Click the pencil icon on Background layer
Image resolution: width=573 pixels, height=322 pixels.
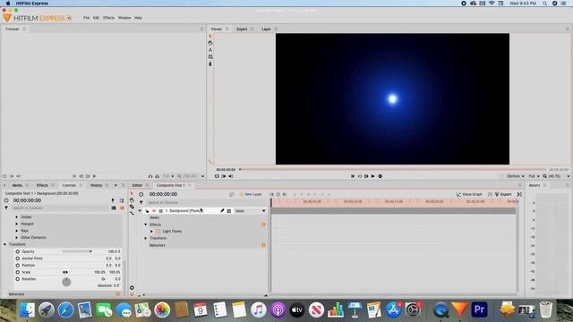tap(222, 211)
